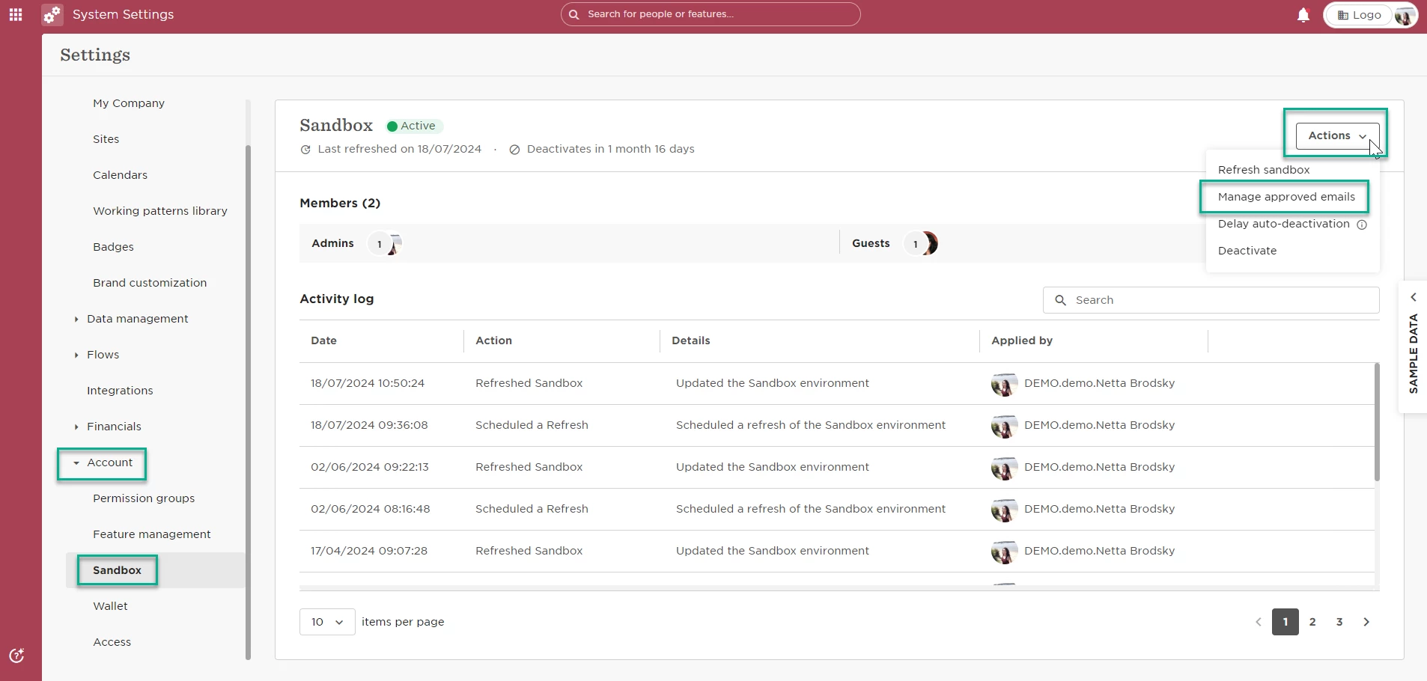Click the settings sidebar scrollbar

(248, 402)
